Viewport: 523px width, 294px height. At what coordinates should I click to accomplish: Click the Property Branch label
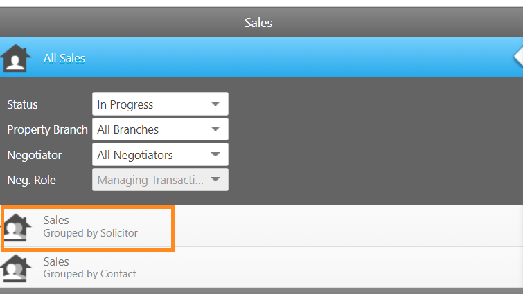pyautogui.click(x=47, y=130)
